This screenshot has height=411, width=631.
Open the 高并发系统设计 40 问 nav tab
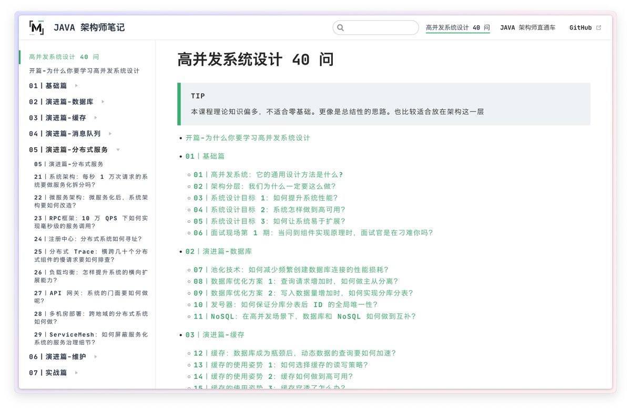(457, 27)
